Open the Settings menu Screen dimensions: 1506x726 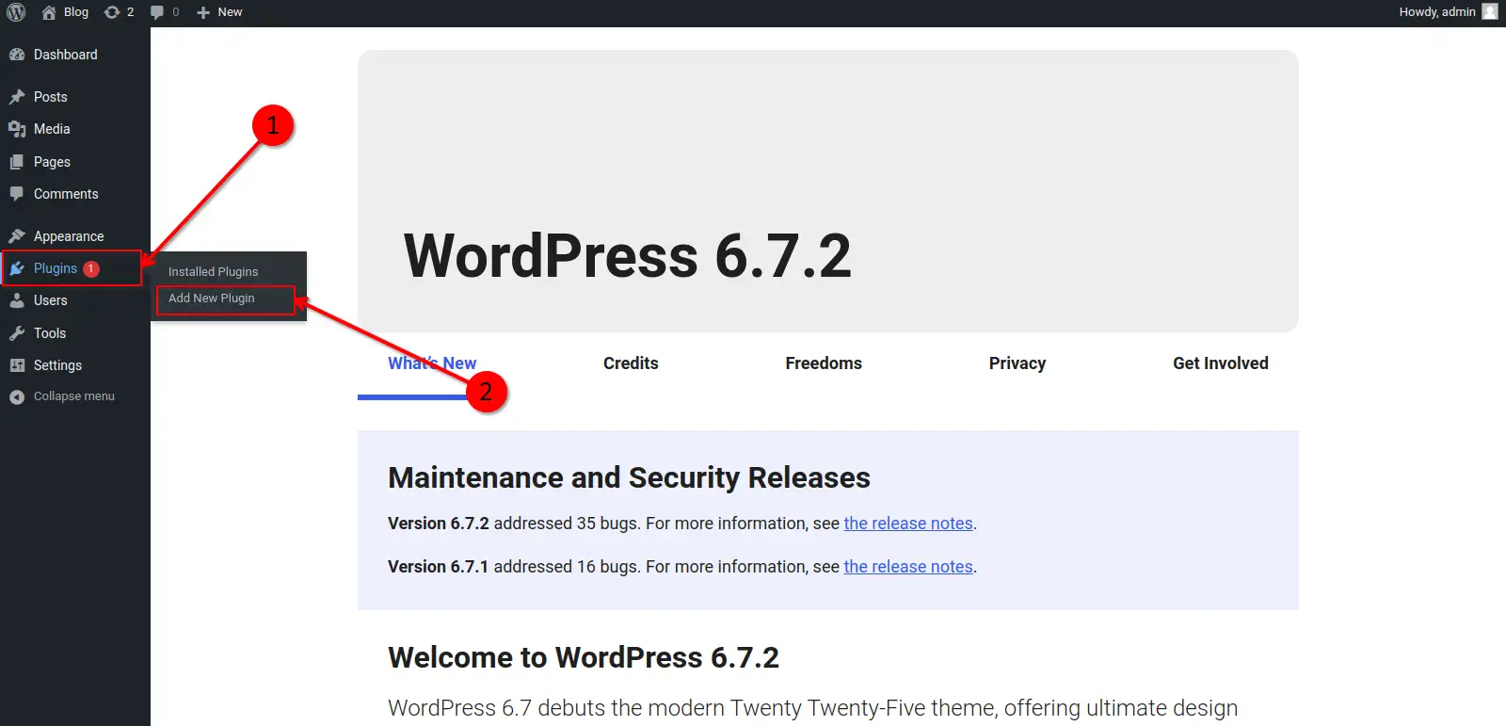(x=57, y=365)
